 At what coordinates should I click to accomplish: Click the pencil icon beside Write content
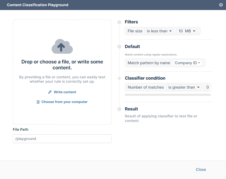point(50,92)
